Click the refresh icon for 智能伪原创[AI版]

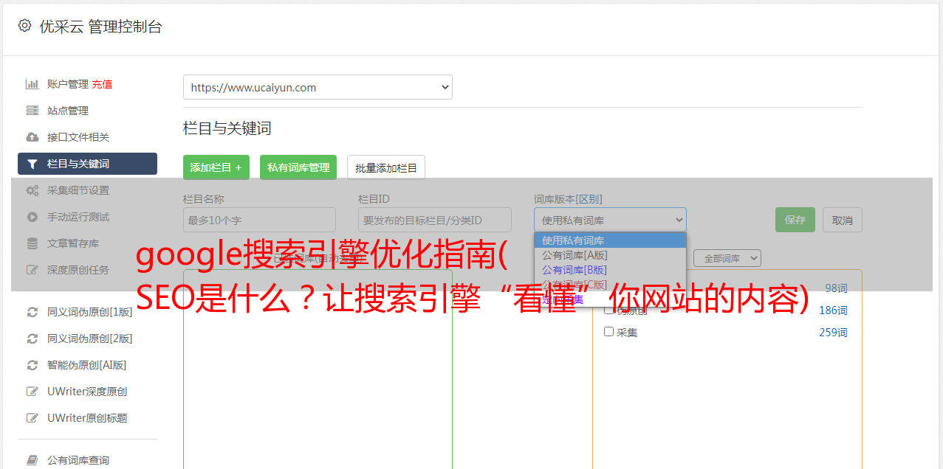[x=32, y=365]
